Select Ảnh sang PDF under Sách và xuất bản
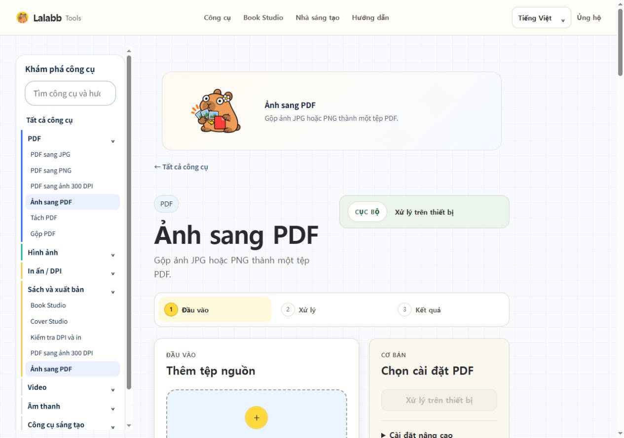 point(73,369)
